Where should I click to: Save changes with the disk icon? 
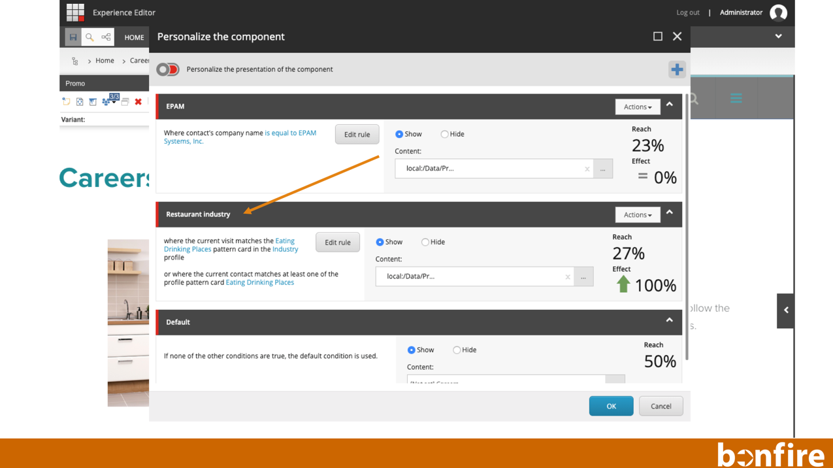(73, 37)
